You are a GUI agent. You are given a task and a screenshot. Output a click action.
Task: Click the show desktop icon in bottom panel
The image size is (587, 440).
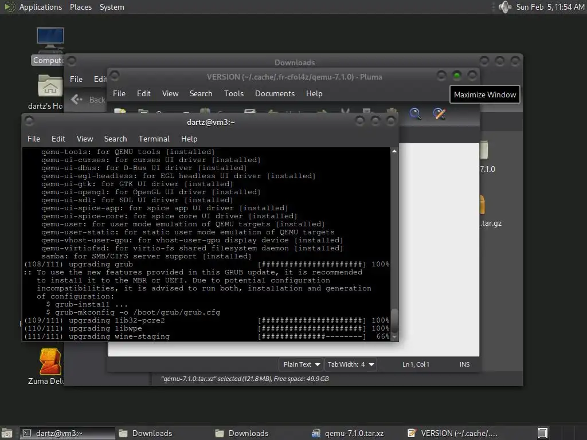pyautogui.click(x=7, y=433)
